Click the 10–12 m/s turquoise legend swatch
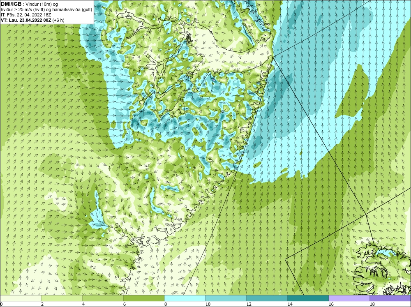 point(226,298)
